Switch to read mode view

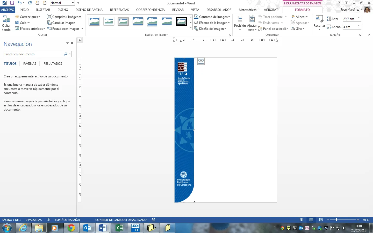301,220
